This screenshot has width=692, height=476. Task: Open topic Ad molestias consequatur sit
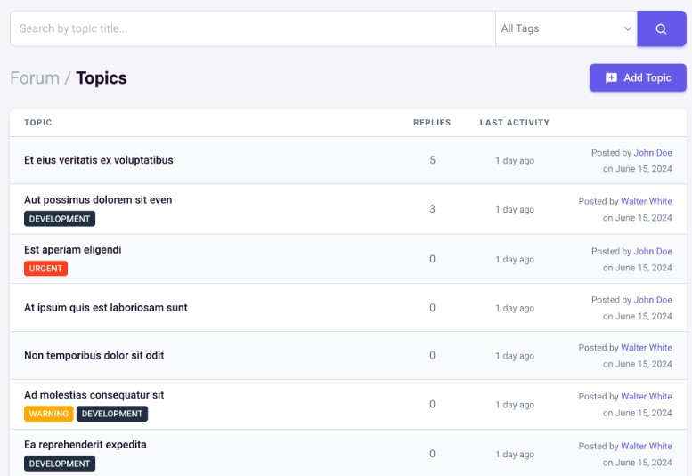pos(94,395)
